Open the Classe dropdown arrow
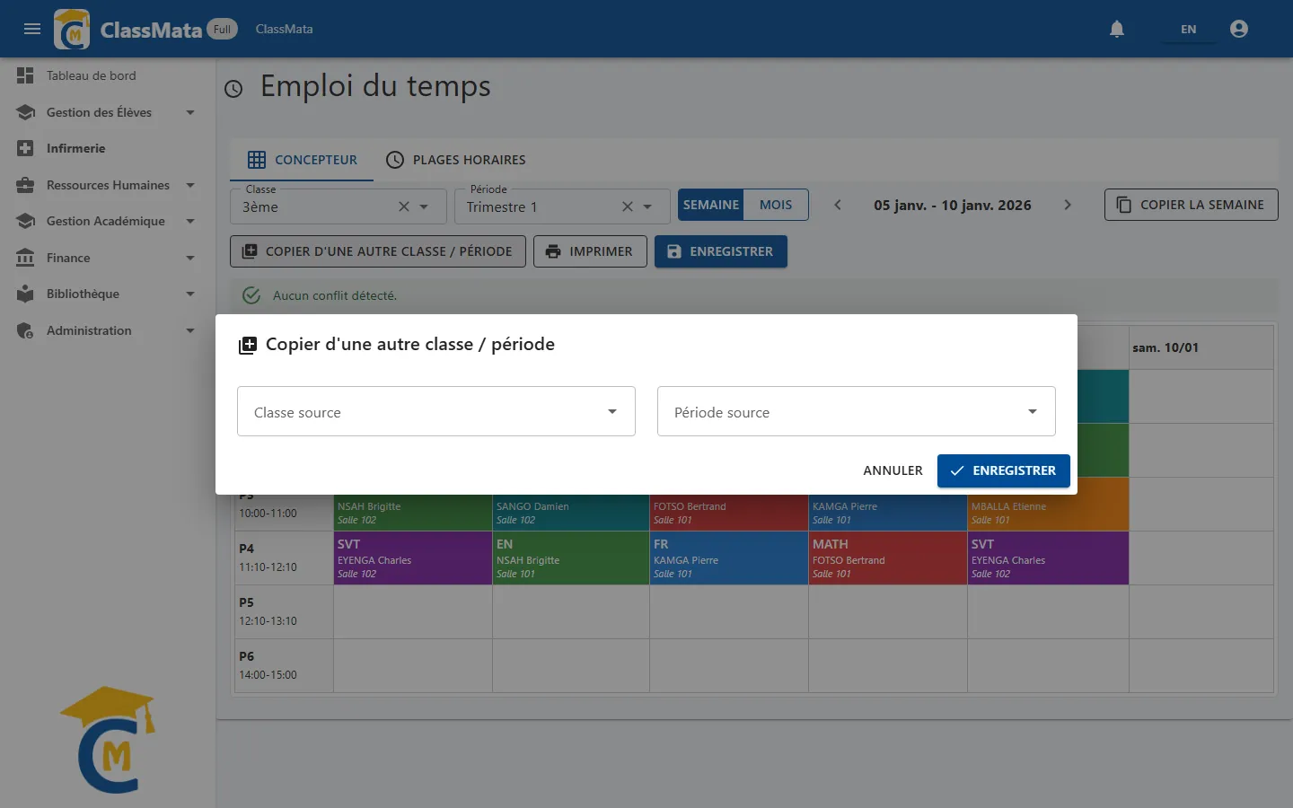 click(424, 206)
